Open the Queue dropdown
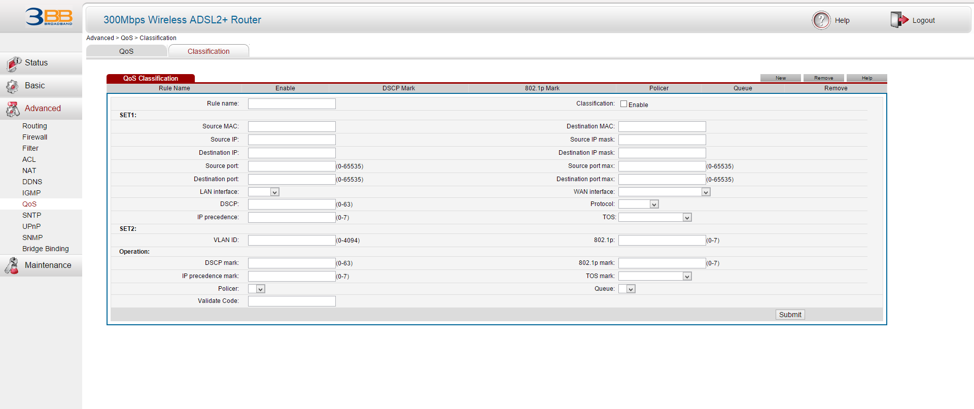This screenshot has height=409, width=974. [x=627, y=289]
